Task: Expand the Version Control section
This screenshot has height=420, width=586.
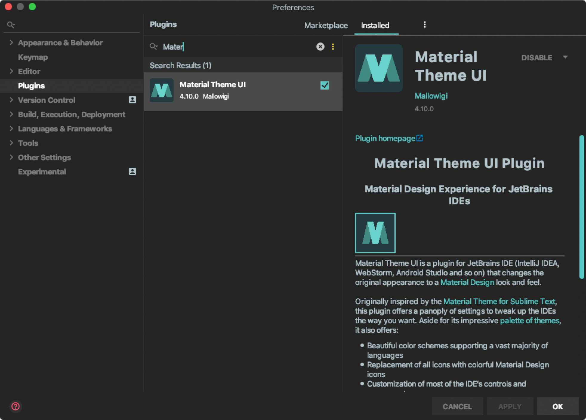Action: point(11,100)
